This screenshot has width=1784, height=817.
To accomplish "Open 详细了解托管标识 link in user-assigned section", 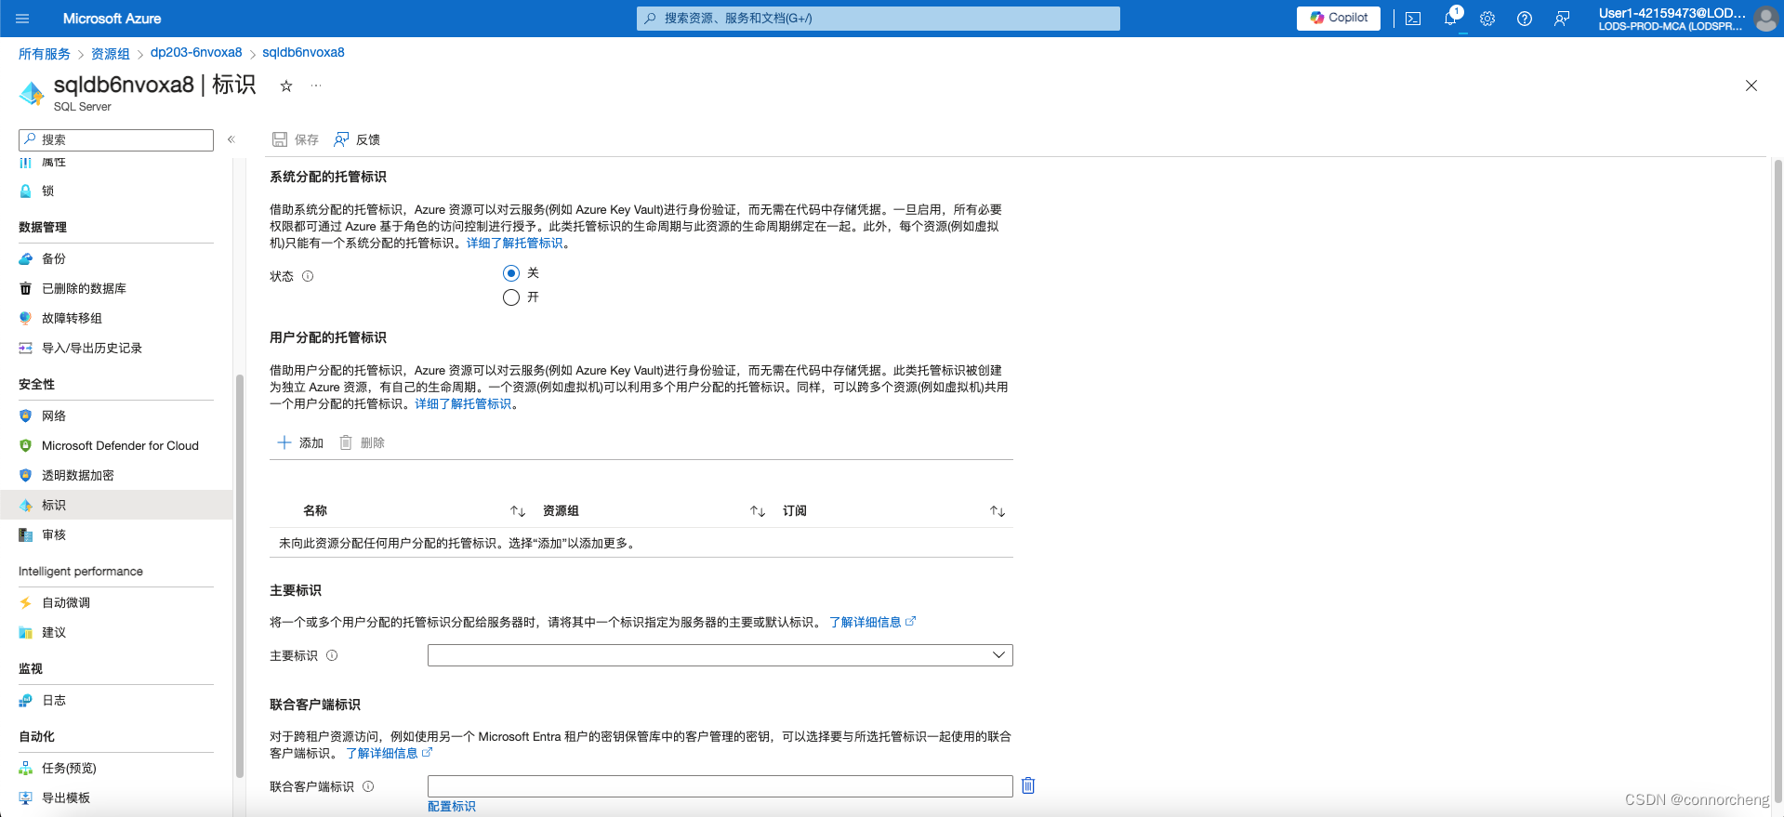I will coord(463,403).
